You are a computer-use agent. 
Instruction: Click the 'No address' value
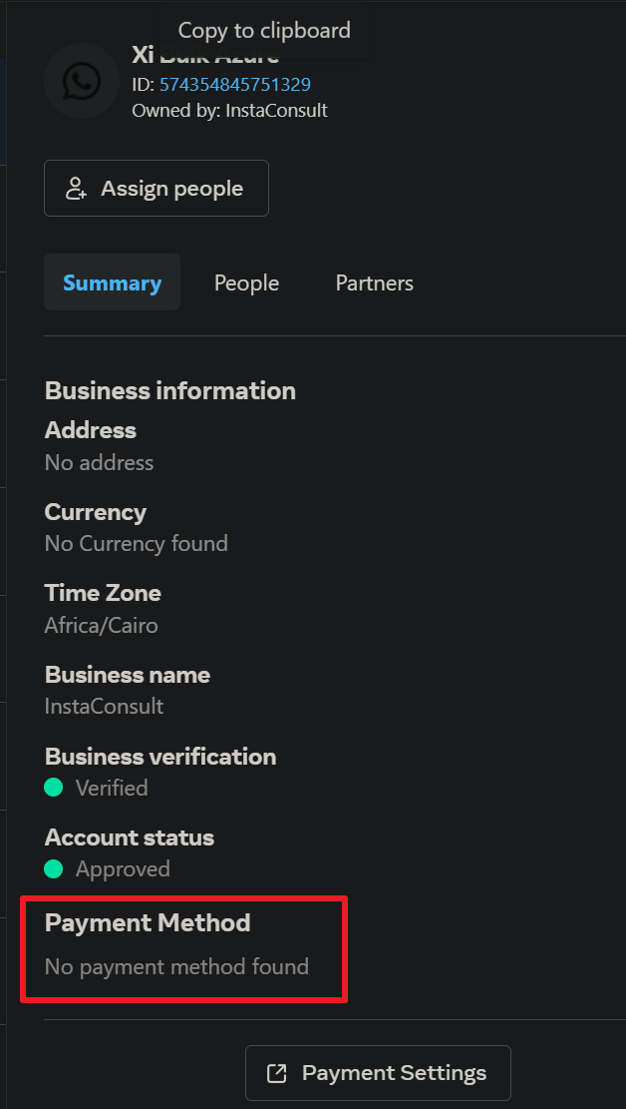point(99,462)
